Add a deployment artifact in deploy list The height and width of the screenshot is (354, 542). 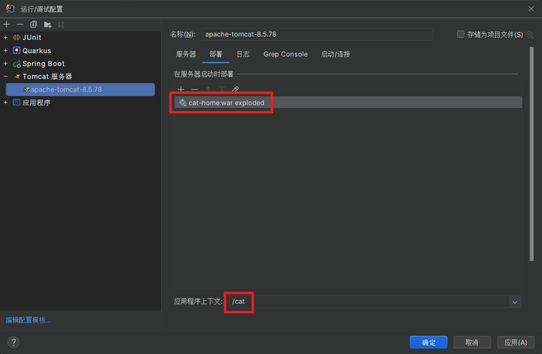point(181,89)
